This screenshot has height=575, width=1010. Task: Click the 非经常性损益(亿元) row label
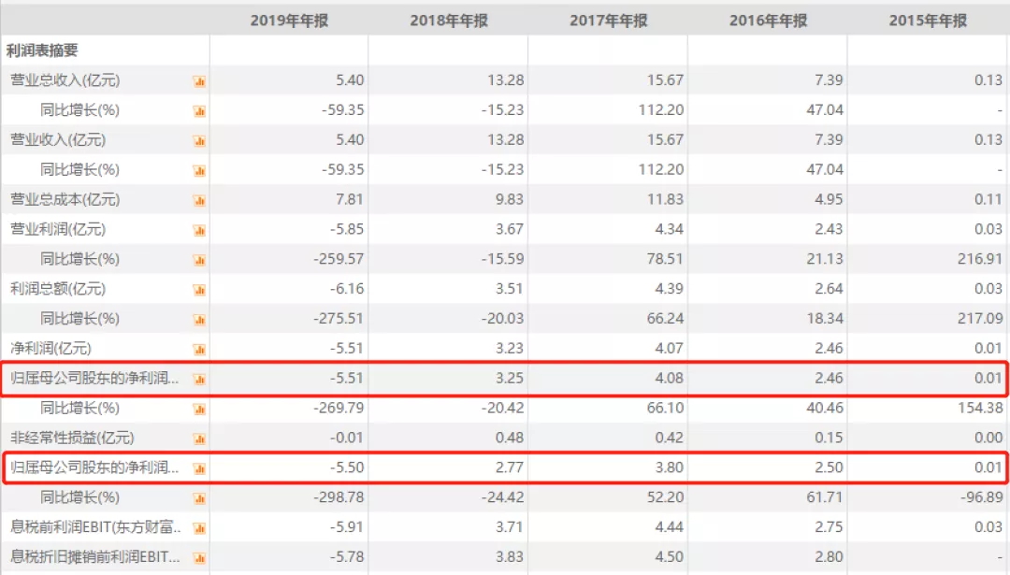(x=72, y=438)
